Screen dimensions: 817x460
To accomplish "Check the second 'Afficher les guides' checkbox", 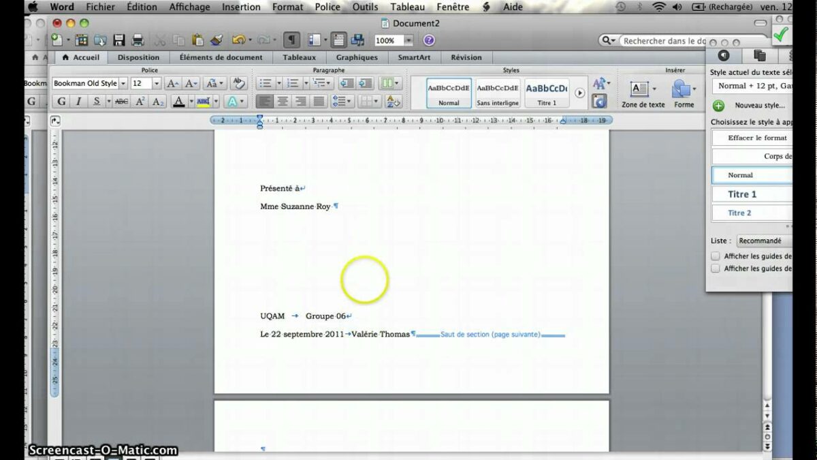I will (x=716, y=269).
